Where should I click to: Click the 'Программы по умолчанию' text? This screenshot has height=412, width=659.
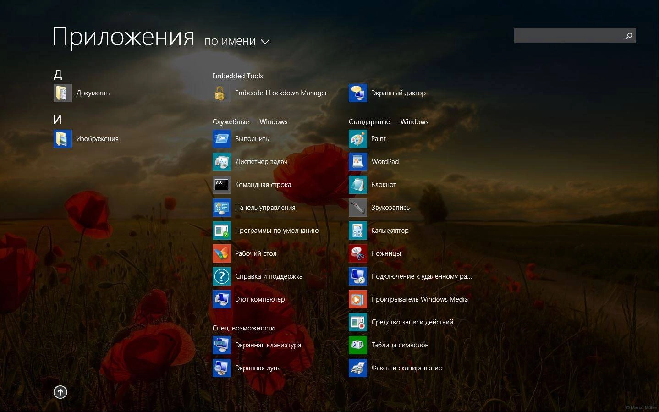click(x=277, y=231)
